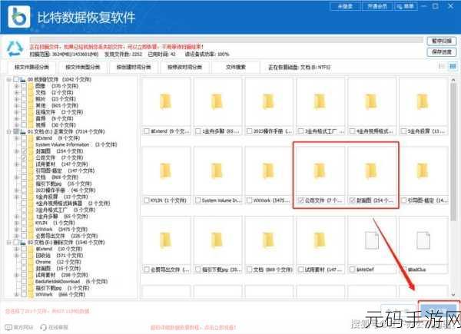Expand the 视频 tree node
Screen dimensions: 461x334
(16, 125)
